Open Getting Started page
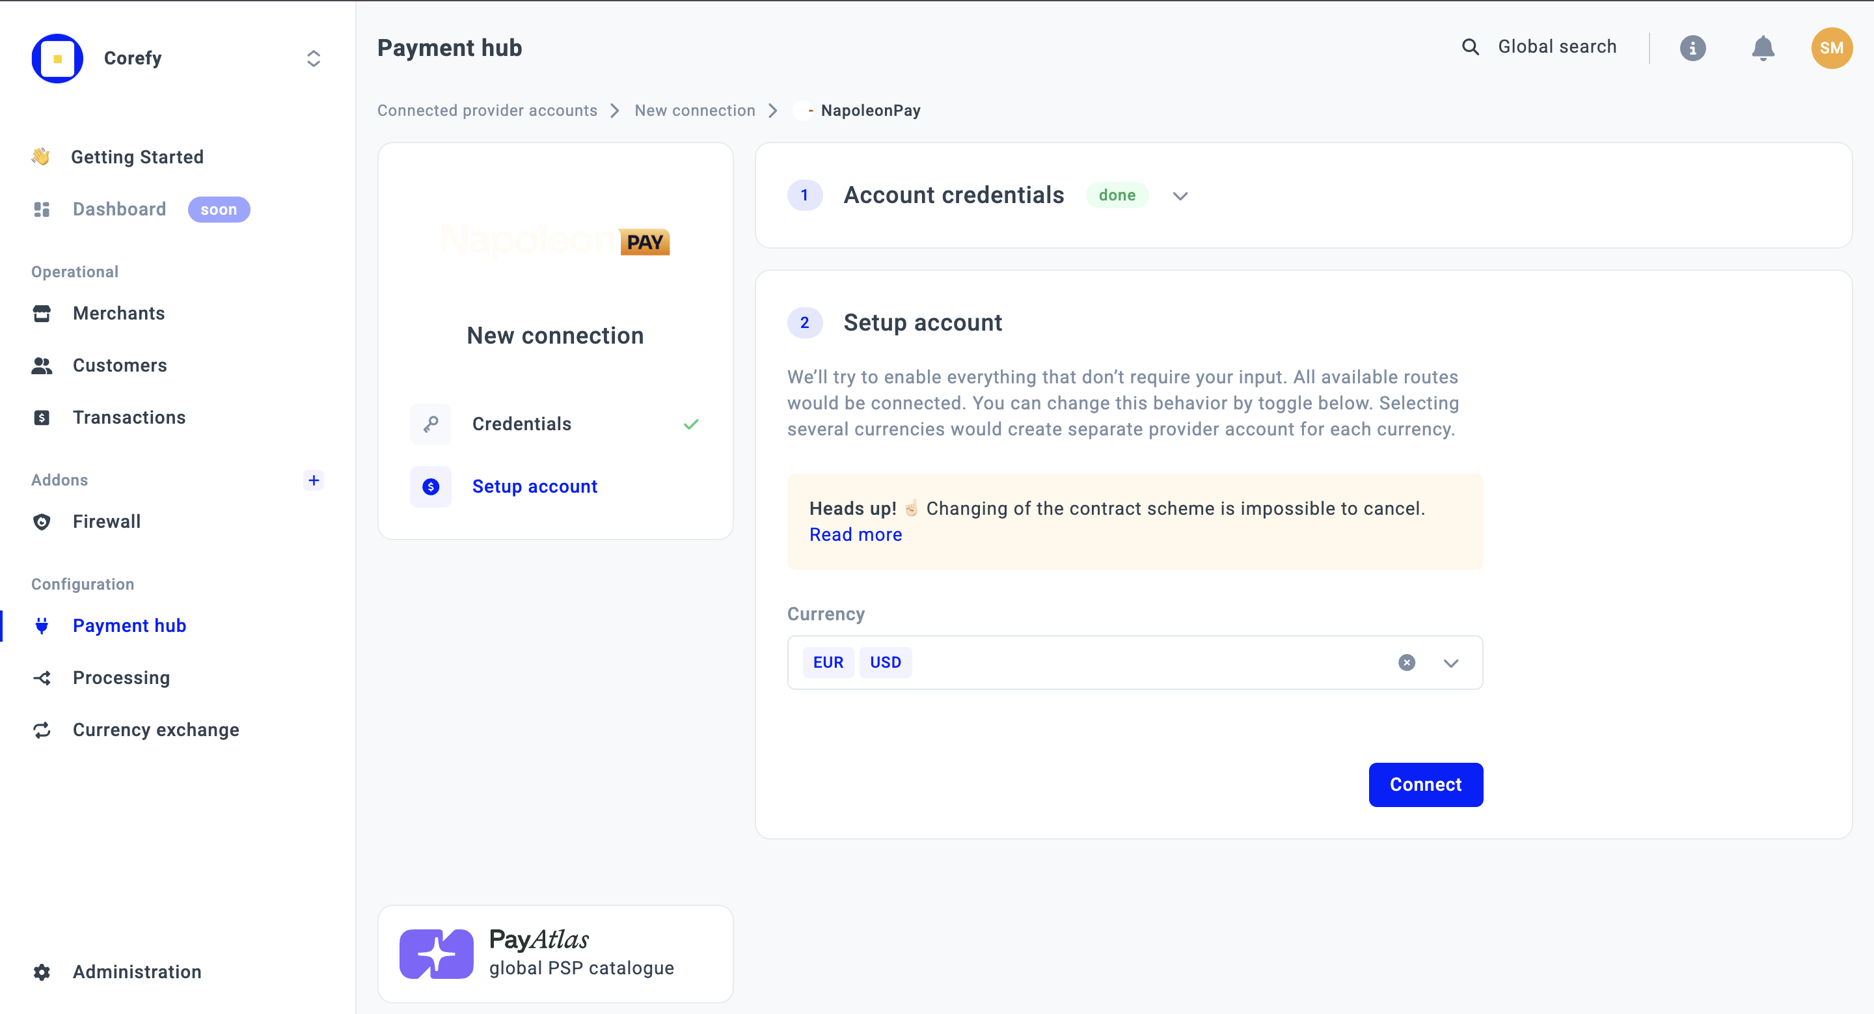This screenshot has width=1874, height=1014. (x=137, y=157)
